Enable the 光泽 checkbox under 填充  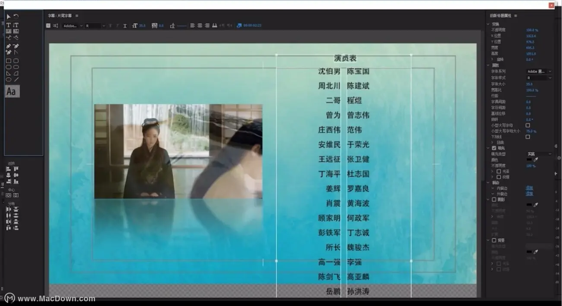pyautogui.click(x=499, y=171)
